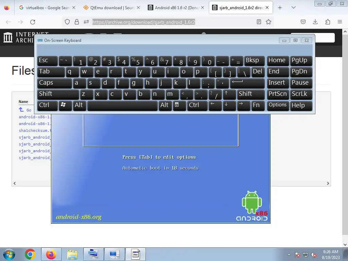Open site security padlock info
This screenshot has width=348, height=261.
pos(77,22)
